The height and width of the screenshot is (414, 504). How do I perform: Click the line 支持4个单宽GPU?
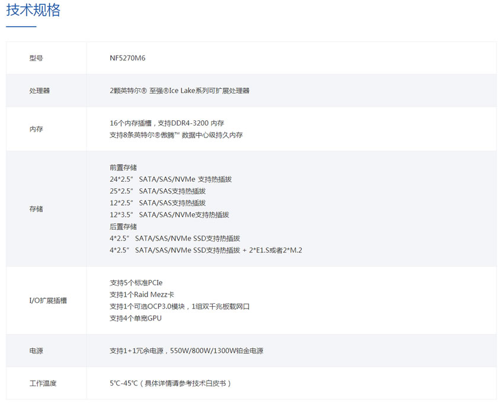pos(136,318)
